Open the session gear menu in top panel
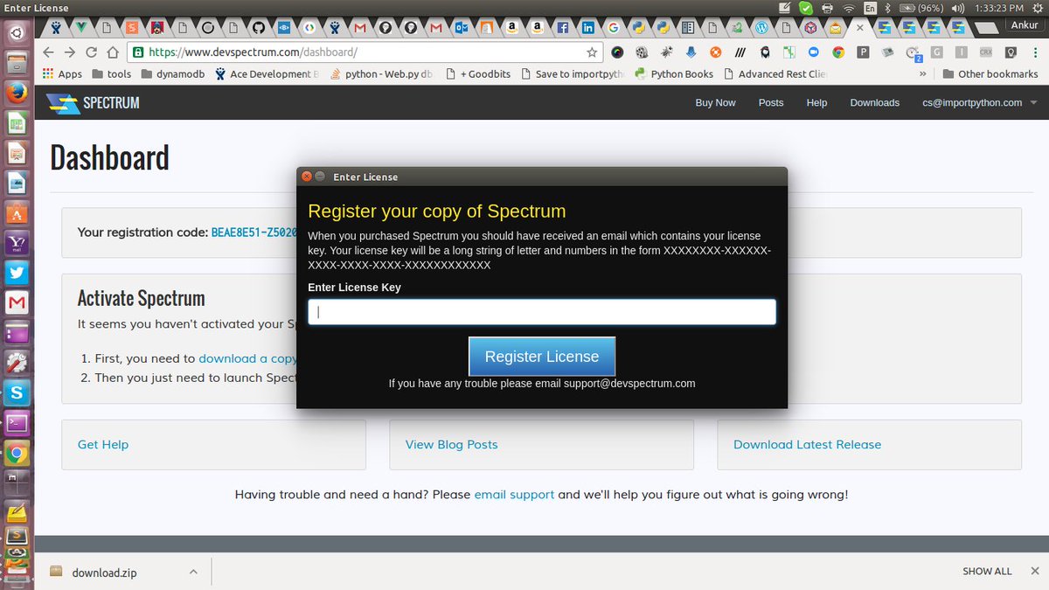Viewport: 1049px width, 590px height. pos(1037,8)
